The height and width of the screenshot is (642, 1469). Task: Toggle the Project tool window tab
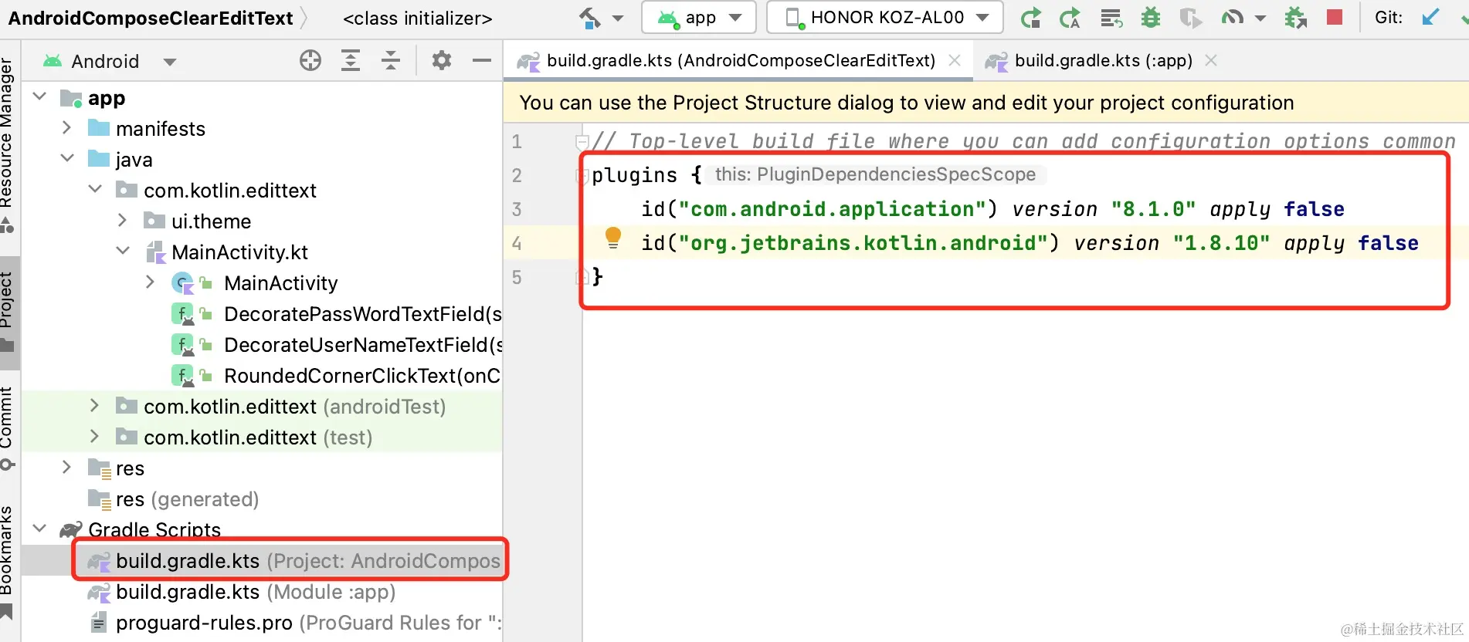tap(8, 311)
